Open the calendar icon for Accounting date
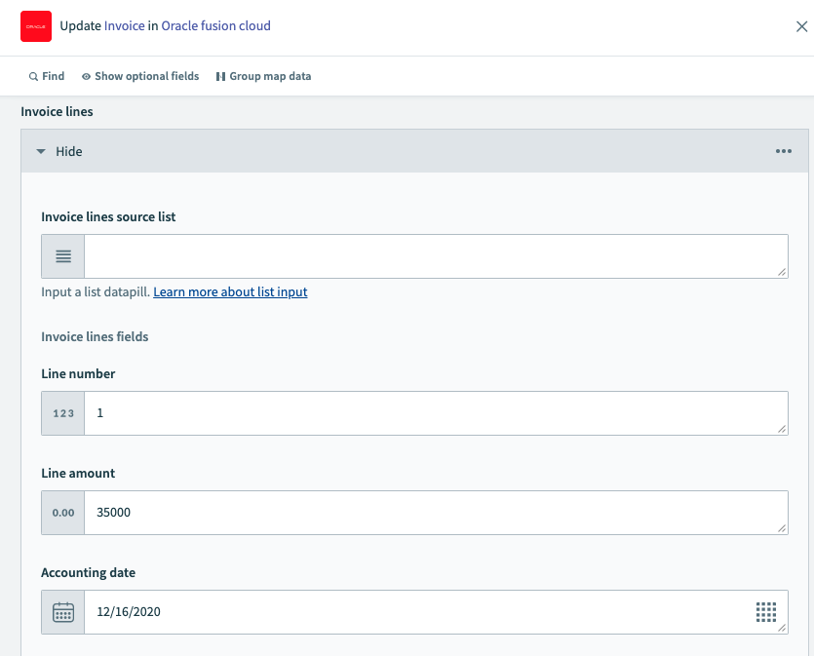 pos(62,611)
